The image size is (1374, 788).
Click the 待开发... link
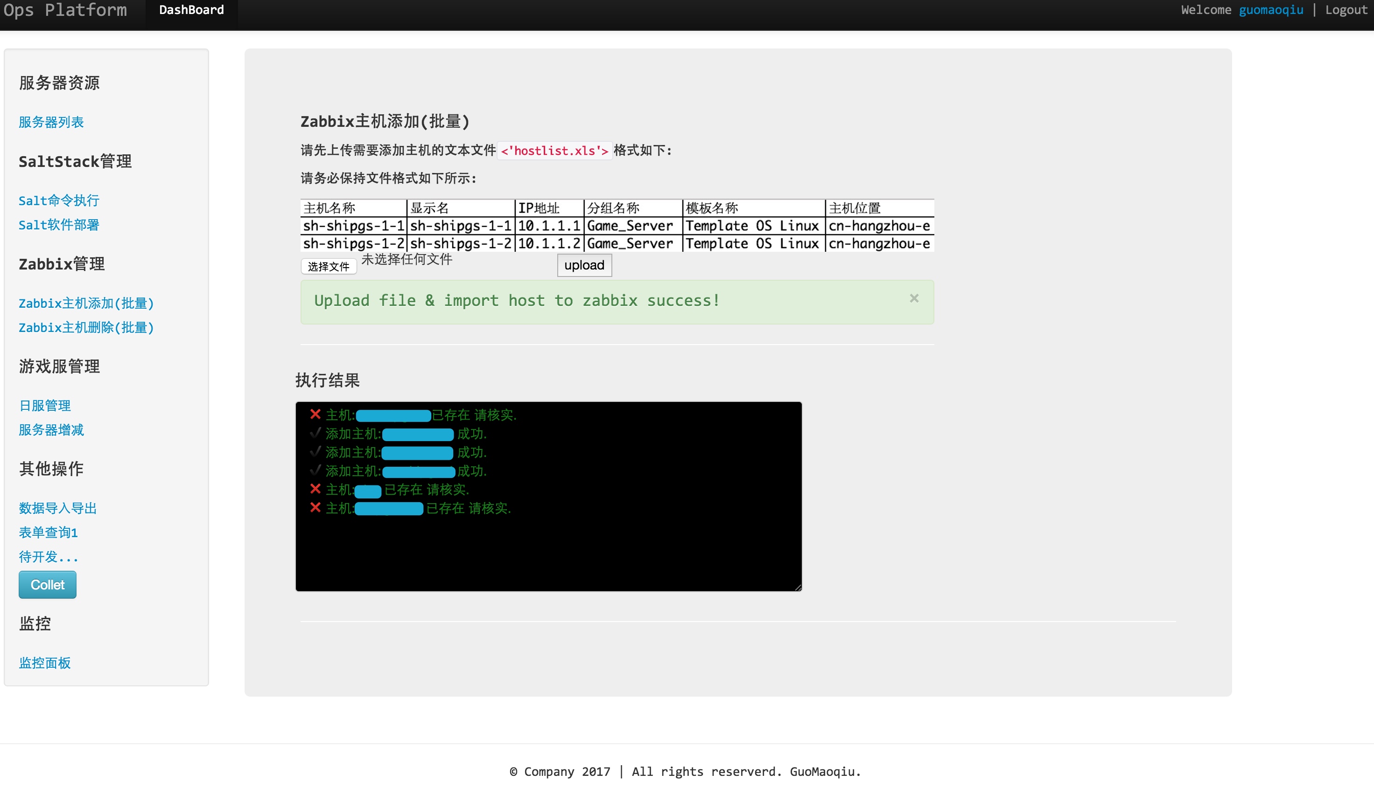coord(49,556)
